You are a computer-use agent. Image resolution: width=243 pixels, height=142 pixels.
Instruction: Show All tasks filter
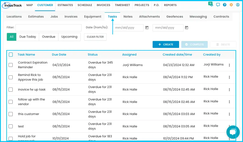[x=12, y=37]
